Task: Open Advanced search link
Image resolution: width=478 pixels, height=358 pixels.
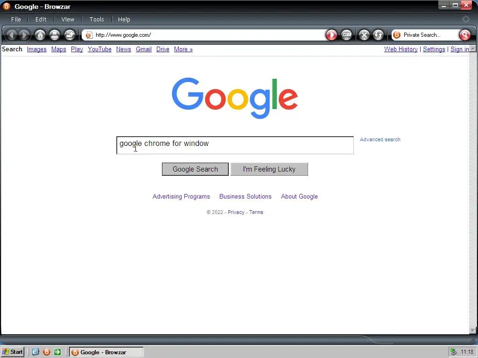Action: [x=380, y=139]
